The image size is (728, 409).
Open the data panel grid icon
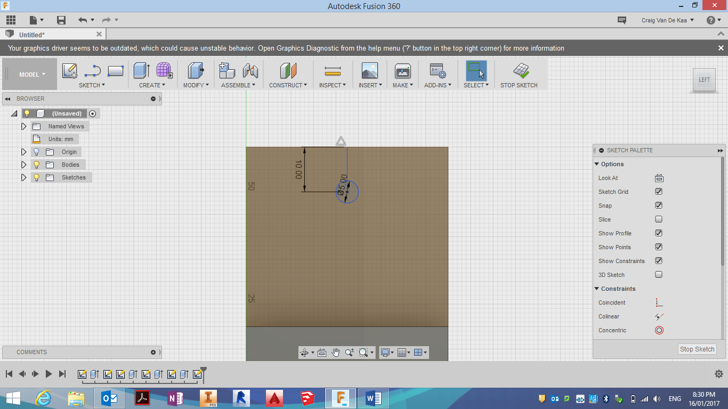[11, 20]
